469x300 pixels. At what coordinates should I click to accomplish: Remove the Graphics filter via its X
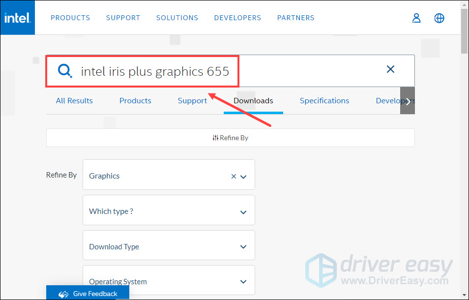coord(234,176)
